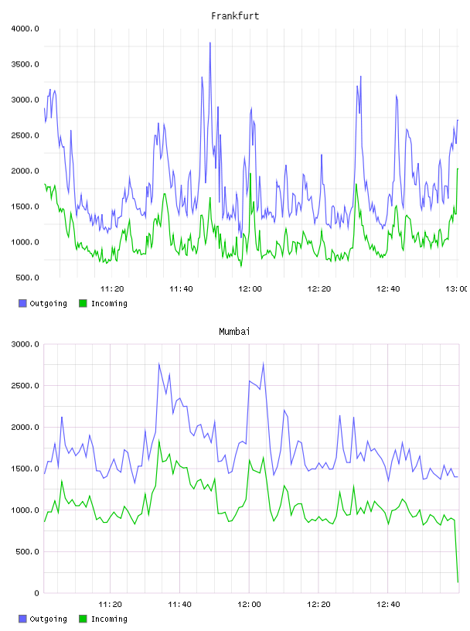The image size is (470, 631).
Task: Click the Outgoing legend label under Mumbai chart
Action: (x=48, y=619)
